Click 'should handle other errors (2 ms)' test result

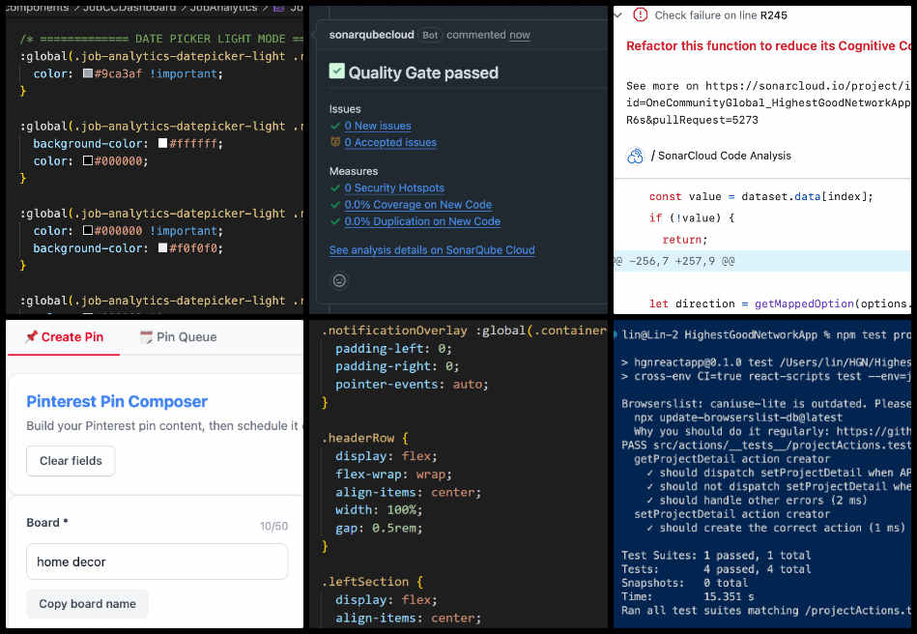pyautogui.click(x=757, y=500)
